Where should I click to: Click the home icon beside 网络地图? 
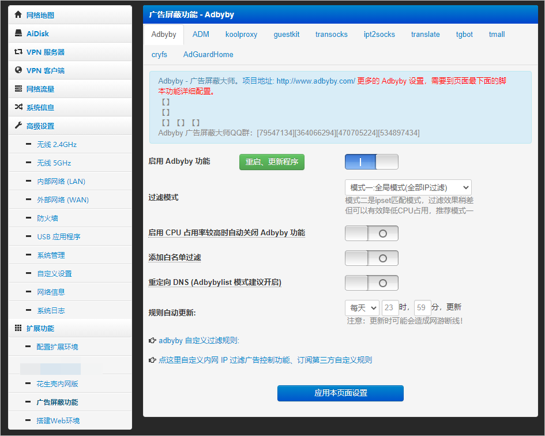point(18,15)
